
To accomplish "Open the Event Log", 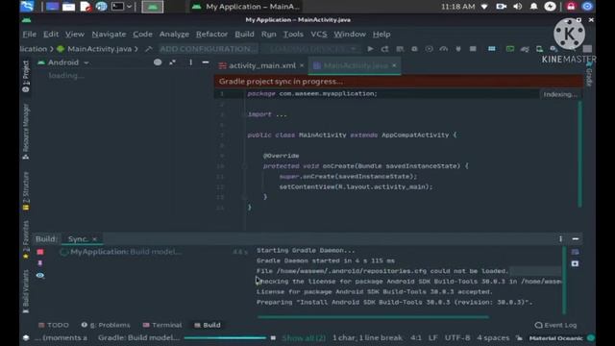I will click(555, 325).
